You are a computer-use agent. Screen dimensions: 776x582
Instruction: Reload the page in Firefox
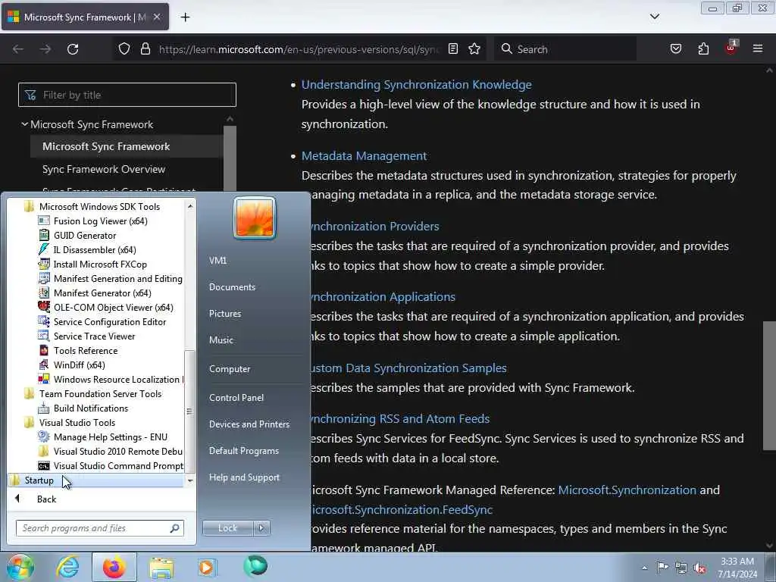coord(73,49)
